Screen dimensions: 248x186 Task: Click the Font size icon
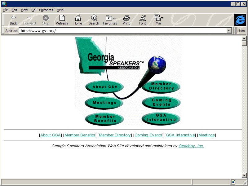point(142,20)
